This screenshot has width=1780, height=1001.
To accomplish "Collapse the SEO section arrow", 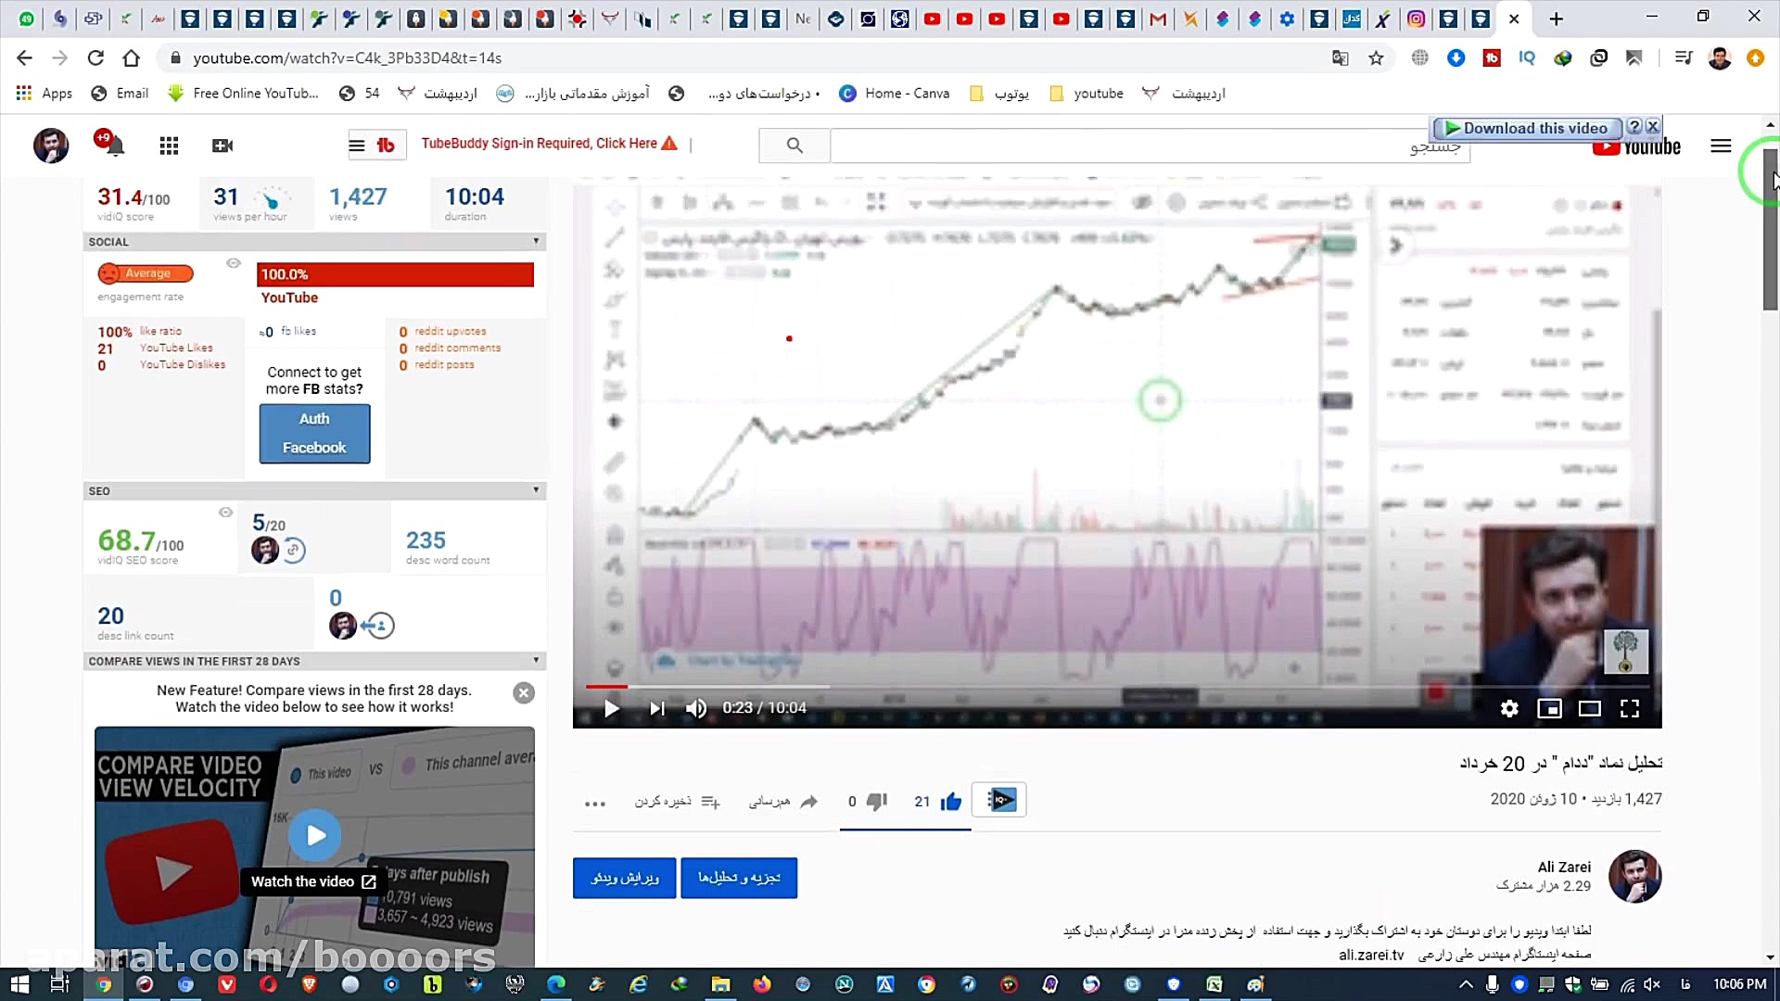I will (x=536, y=489).
